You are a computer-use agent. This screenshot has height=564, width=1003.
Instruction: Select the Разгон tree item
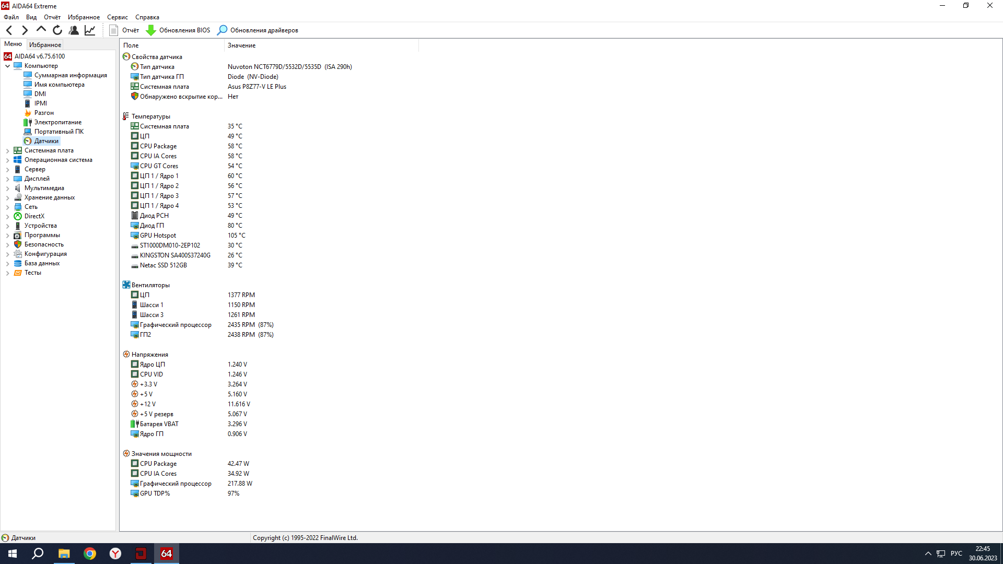pos(44,113)
